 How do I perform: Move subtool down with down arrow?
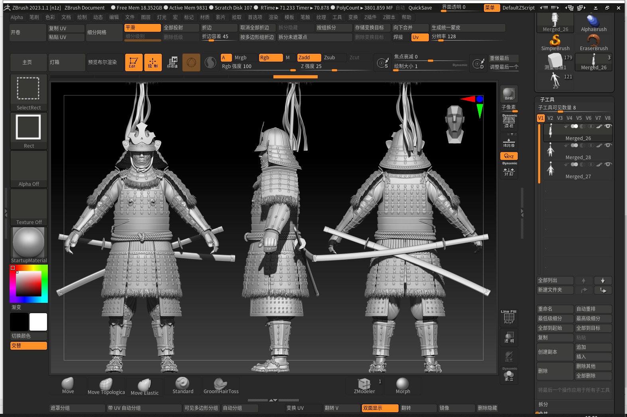(x=603, y=281)
